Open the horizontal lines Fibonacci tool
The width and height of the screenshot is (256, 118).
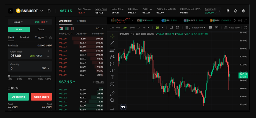coord(112,50)
